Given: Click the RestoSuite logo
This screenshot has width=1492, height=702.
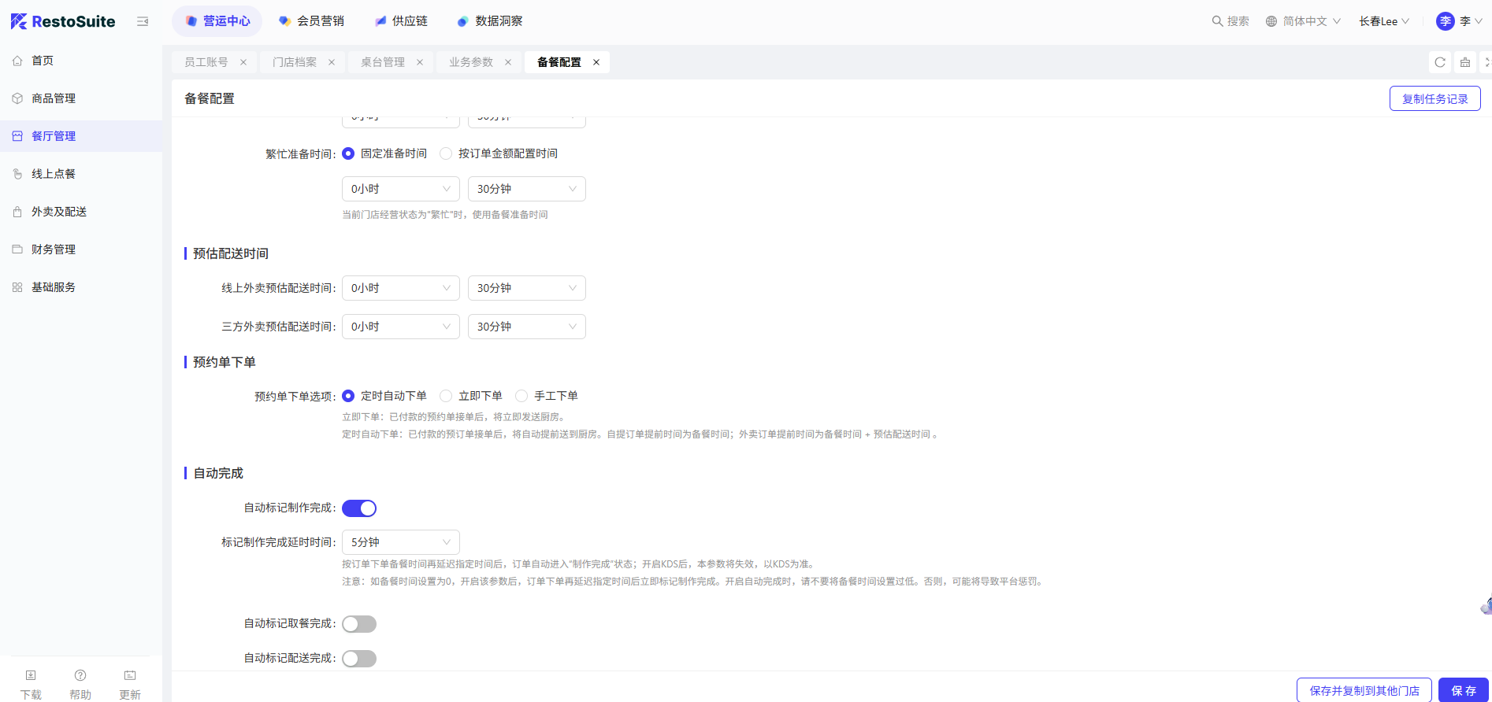Looking at the screenshot, I should (x=63, y=21).
